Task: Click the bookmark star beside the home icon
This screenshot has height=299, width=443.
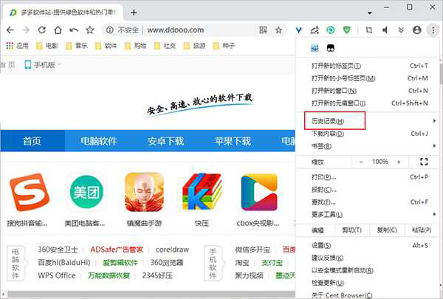Action: coord(90,30)
